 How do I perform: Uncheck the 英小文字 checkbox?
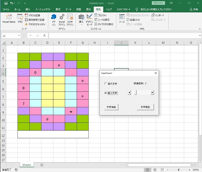click(x=106, y=93)
